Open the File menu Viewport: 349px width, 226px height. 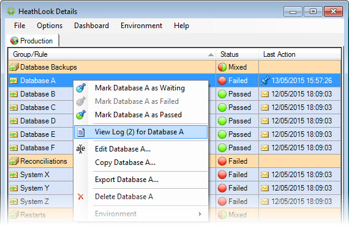click(x=20, y=26)
